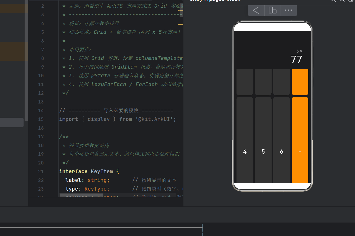This screenshot has height=236, width=355.
Task: Click 'LazyForEach / ForEach' on line 11
Action: click(125, 84)
